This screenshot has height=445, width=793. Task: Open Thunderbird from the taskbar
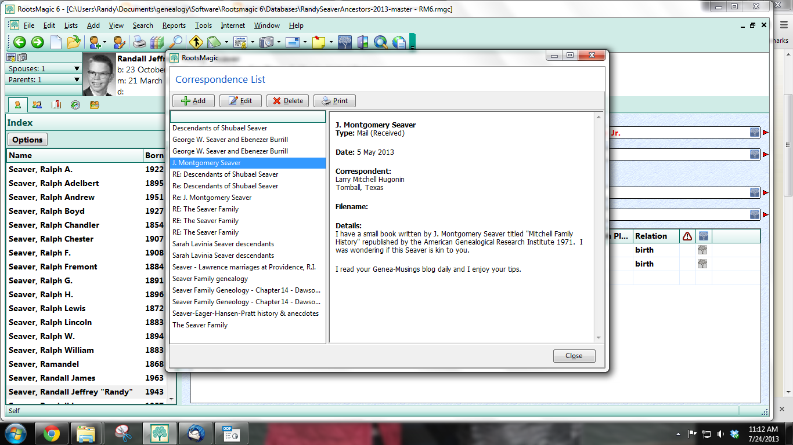point(195,433)
